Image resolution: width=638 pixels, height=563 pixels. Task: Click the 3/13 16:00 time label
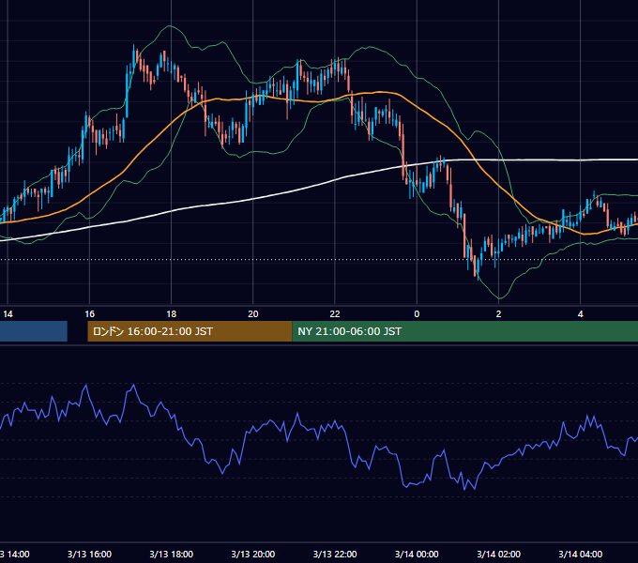click(89, 554)
